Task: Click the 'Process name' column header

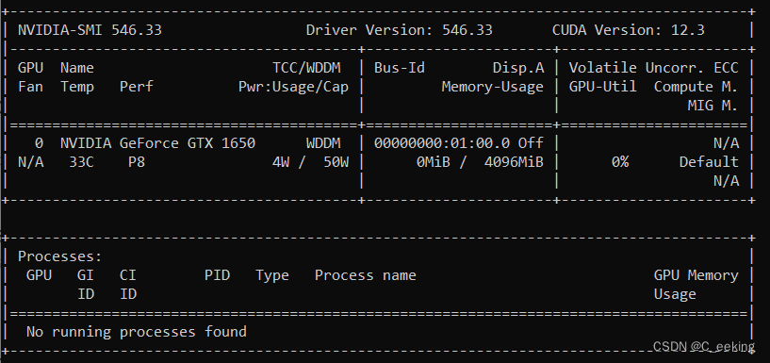Action: pos(366,275)
